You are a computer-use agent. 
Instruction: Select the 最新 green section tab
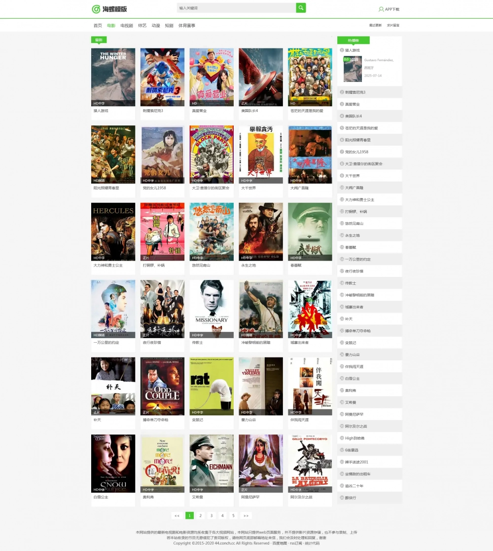99,40
